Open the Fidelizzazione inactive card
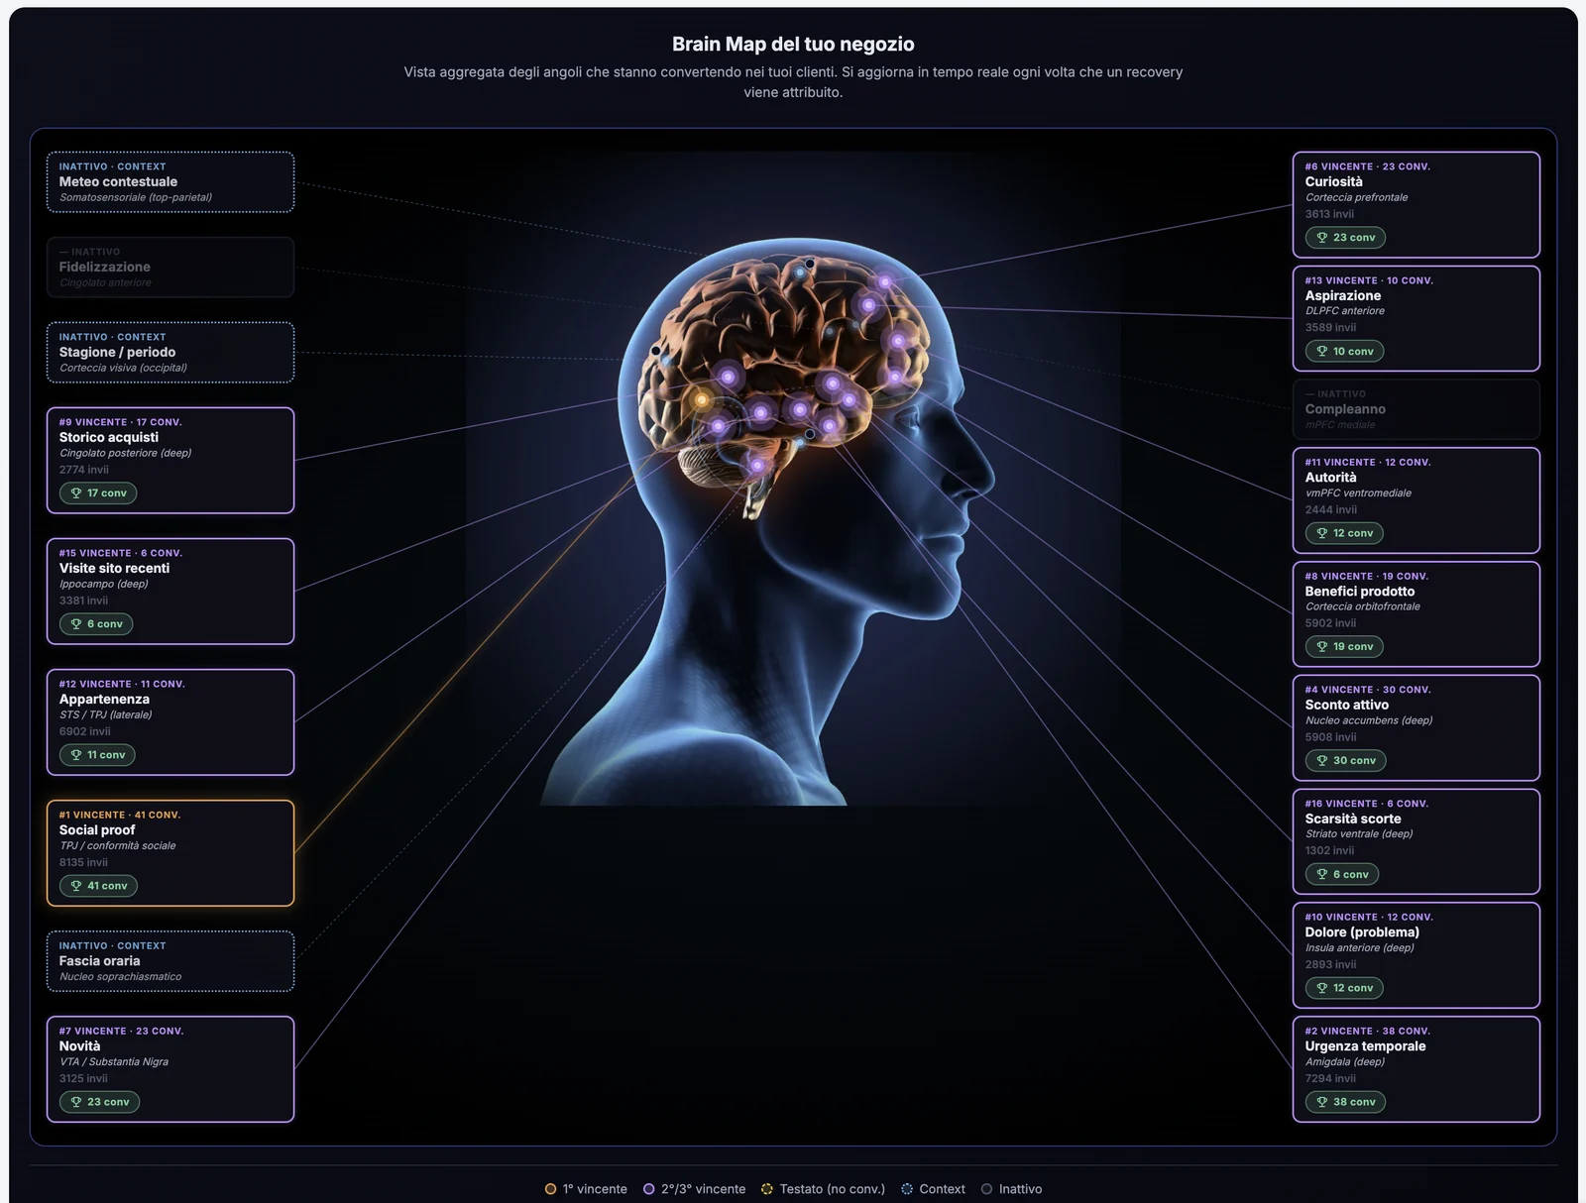The image size is (1586, 1203). pos(170,268)
